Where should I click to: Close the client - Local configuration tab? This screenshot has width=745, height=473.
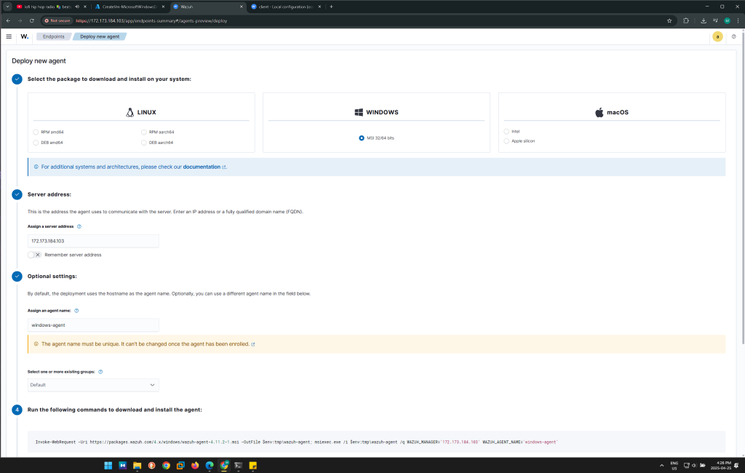[319, 7]
